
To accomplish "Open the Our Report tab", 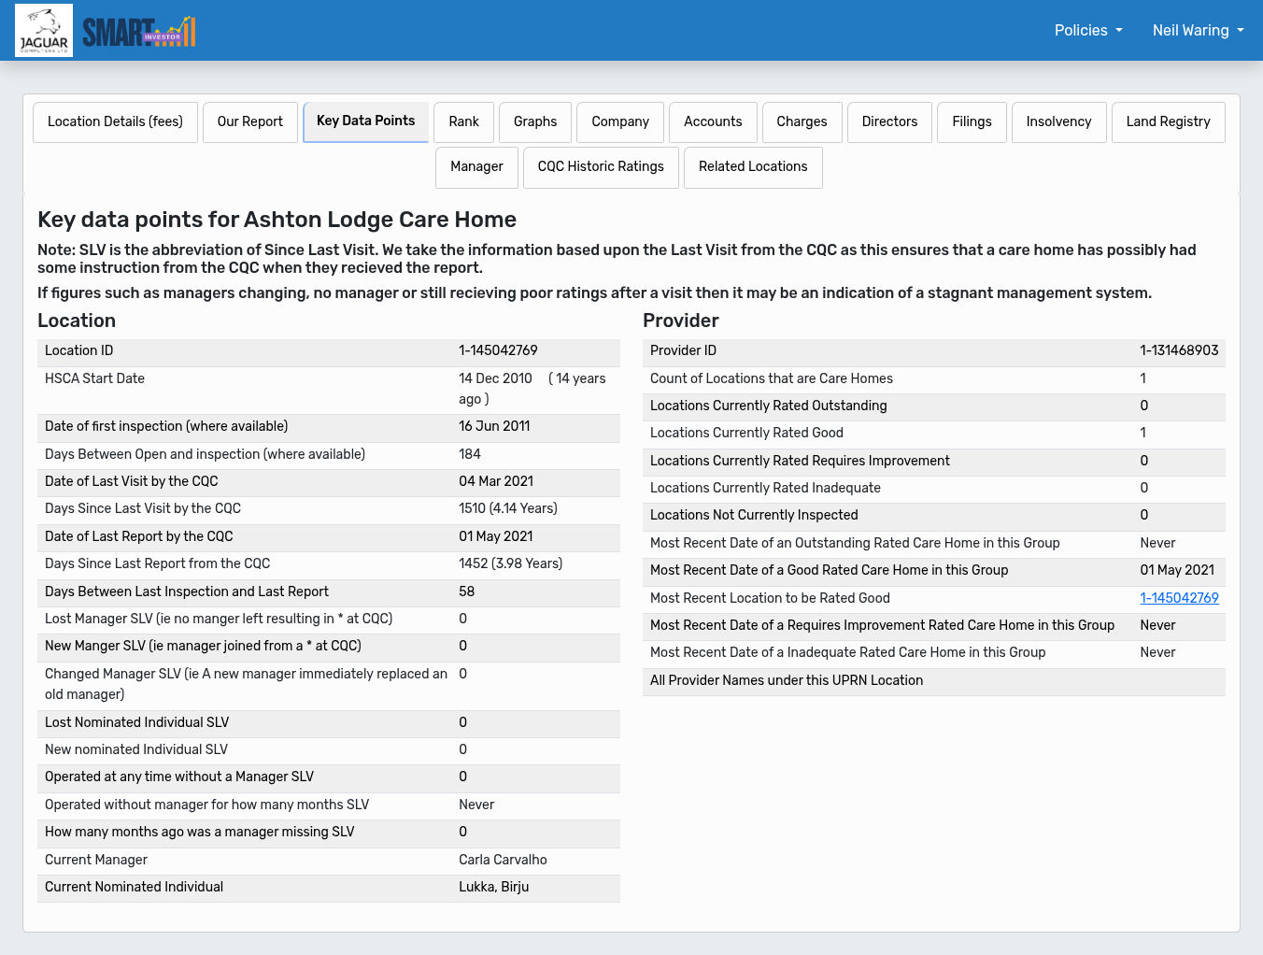I will 249,122.
